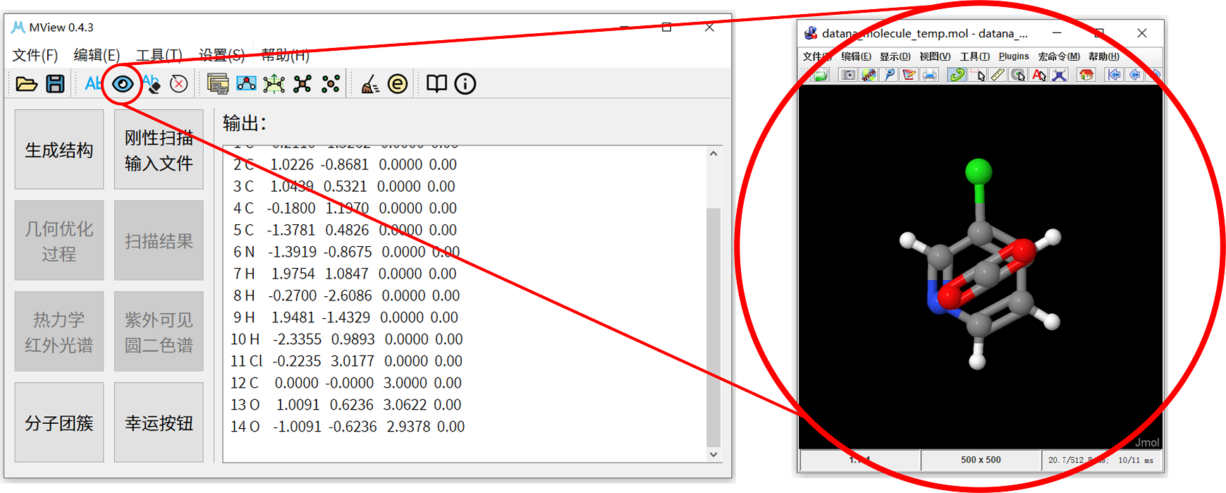The height and width of the screenshot is (493, 1226).
Task: Open 帮助(H) menu in MView
Action: click(x=285, y=55)
